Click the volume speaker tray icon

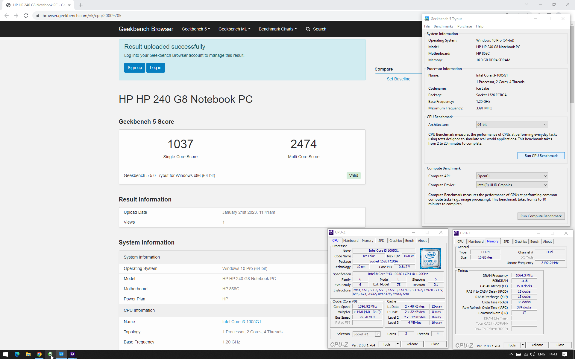coord(533,354)
